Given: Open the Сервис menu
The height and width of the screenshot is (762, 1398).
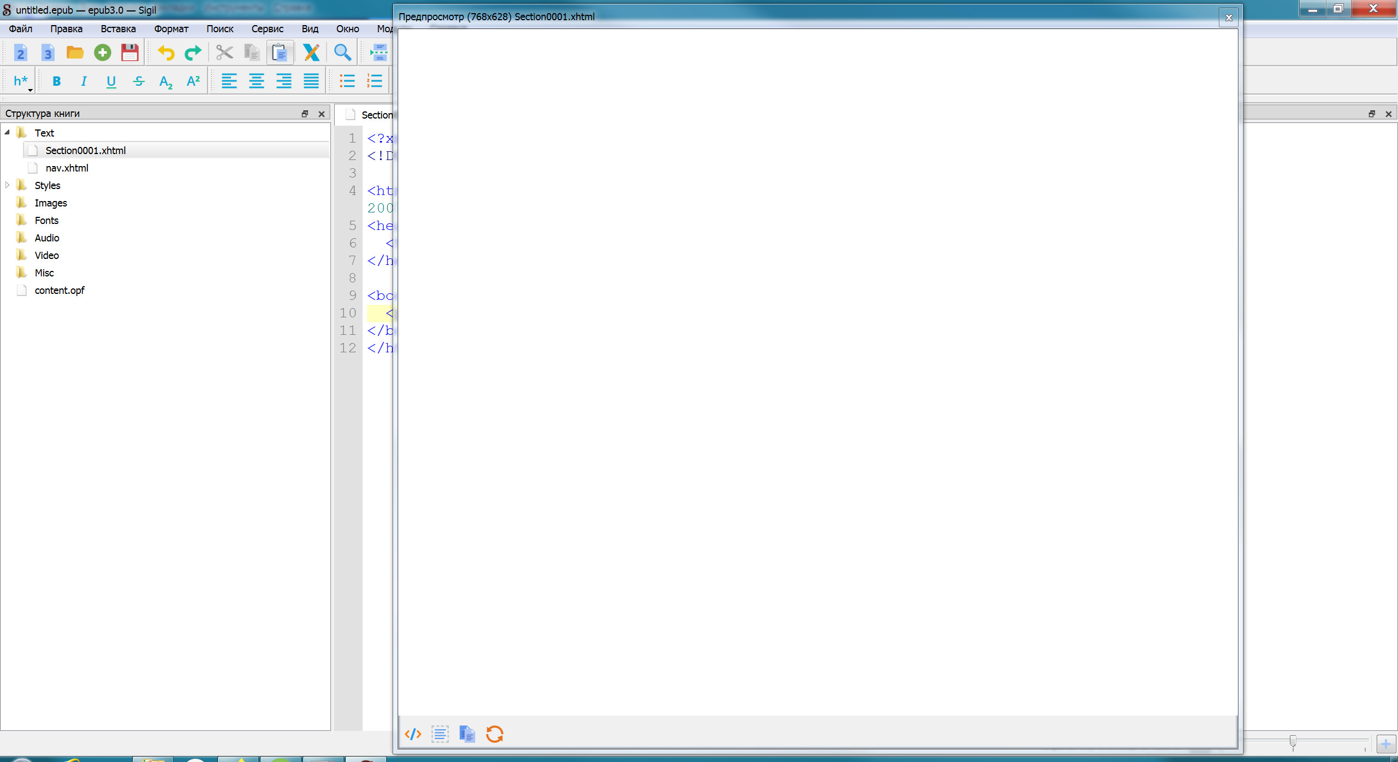Looking at the screenshot, I should [267, 29].
